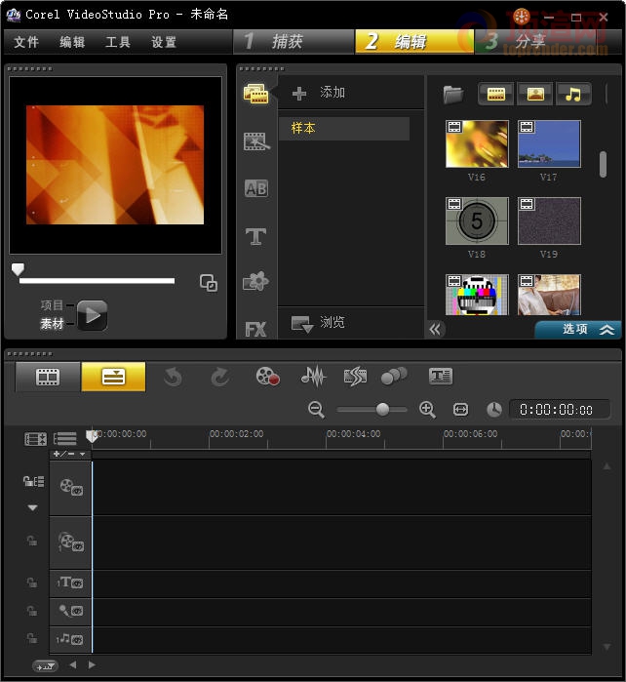Fit project in timeline window
626x682 pixels.
[x=460, y=410]
